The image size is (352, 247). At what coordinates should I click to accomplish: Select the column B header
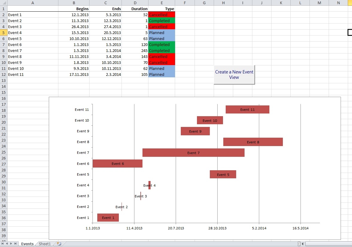(74, 3)
